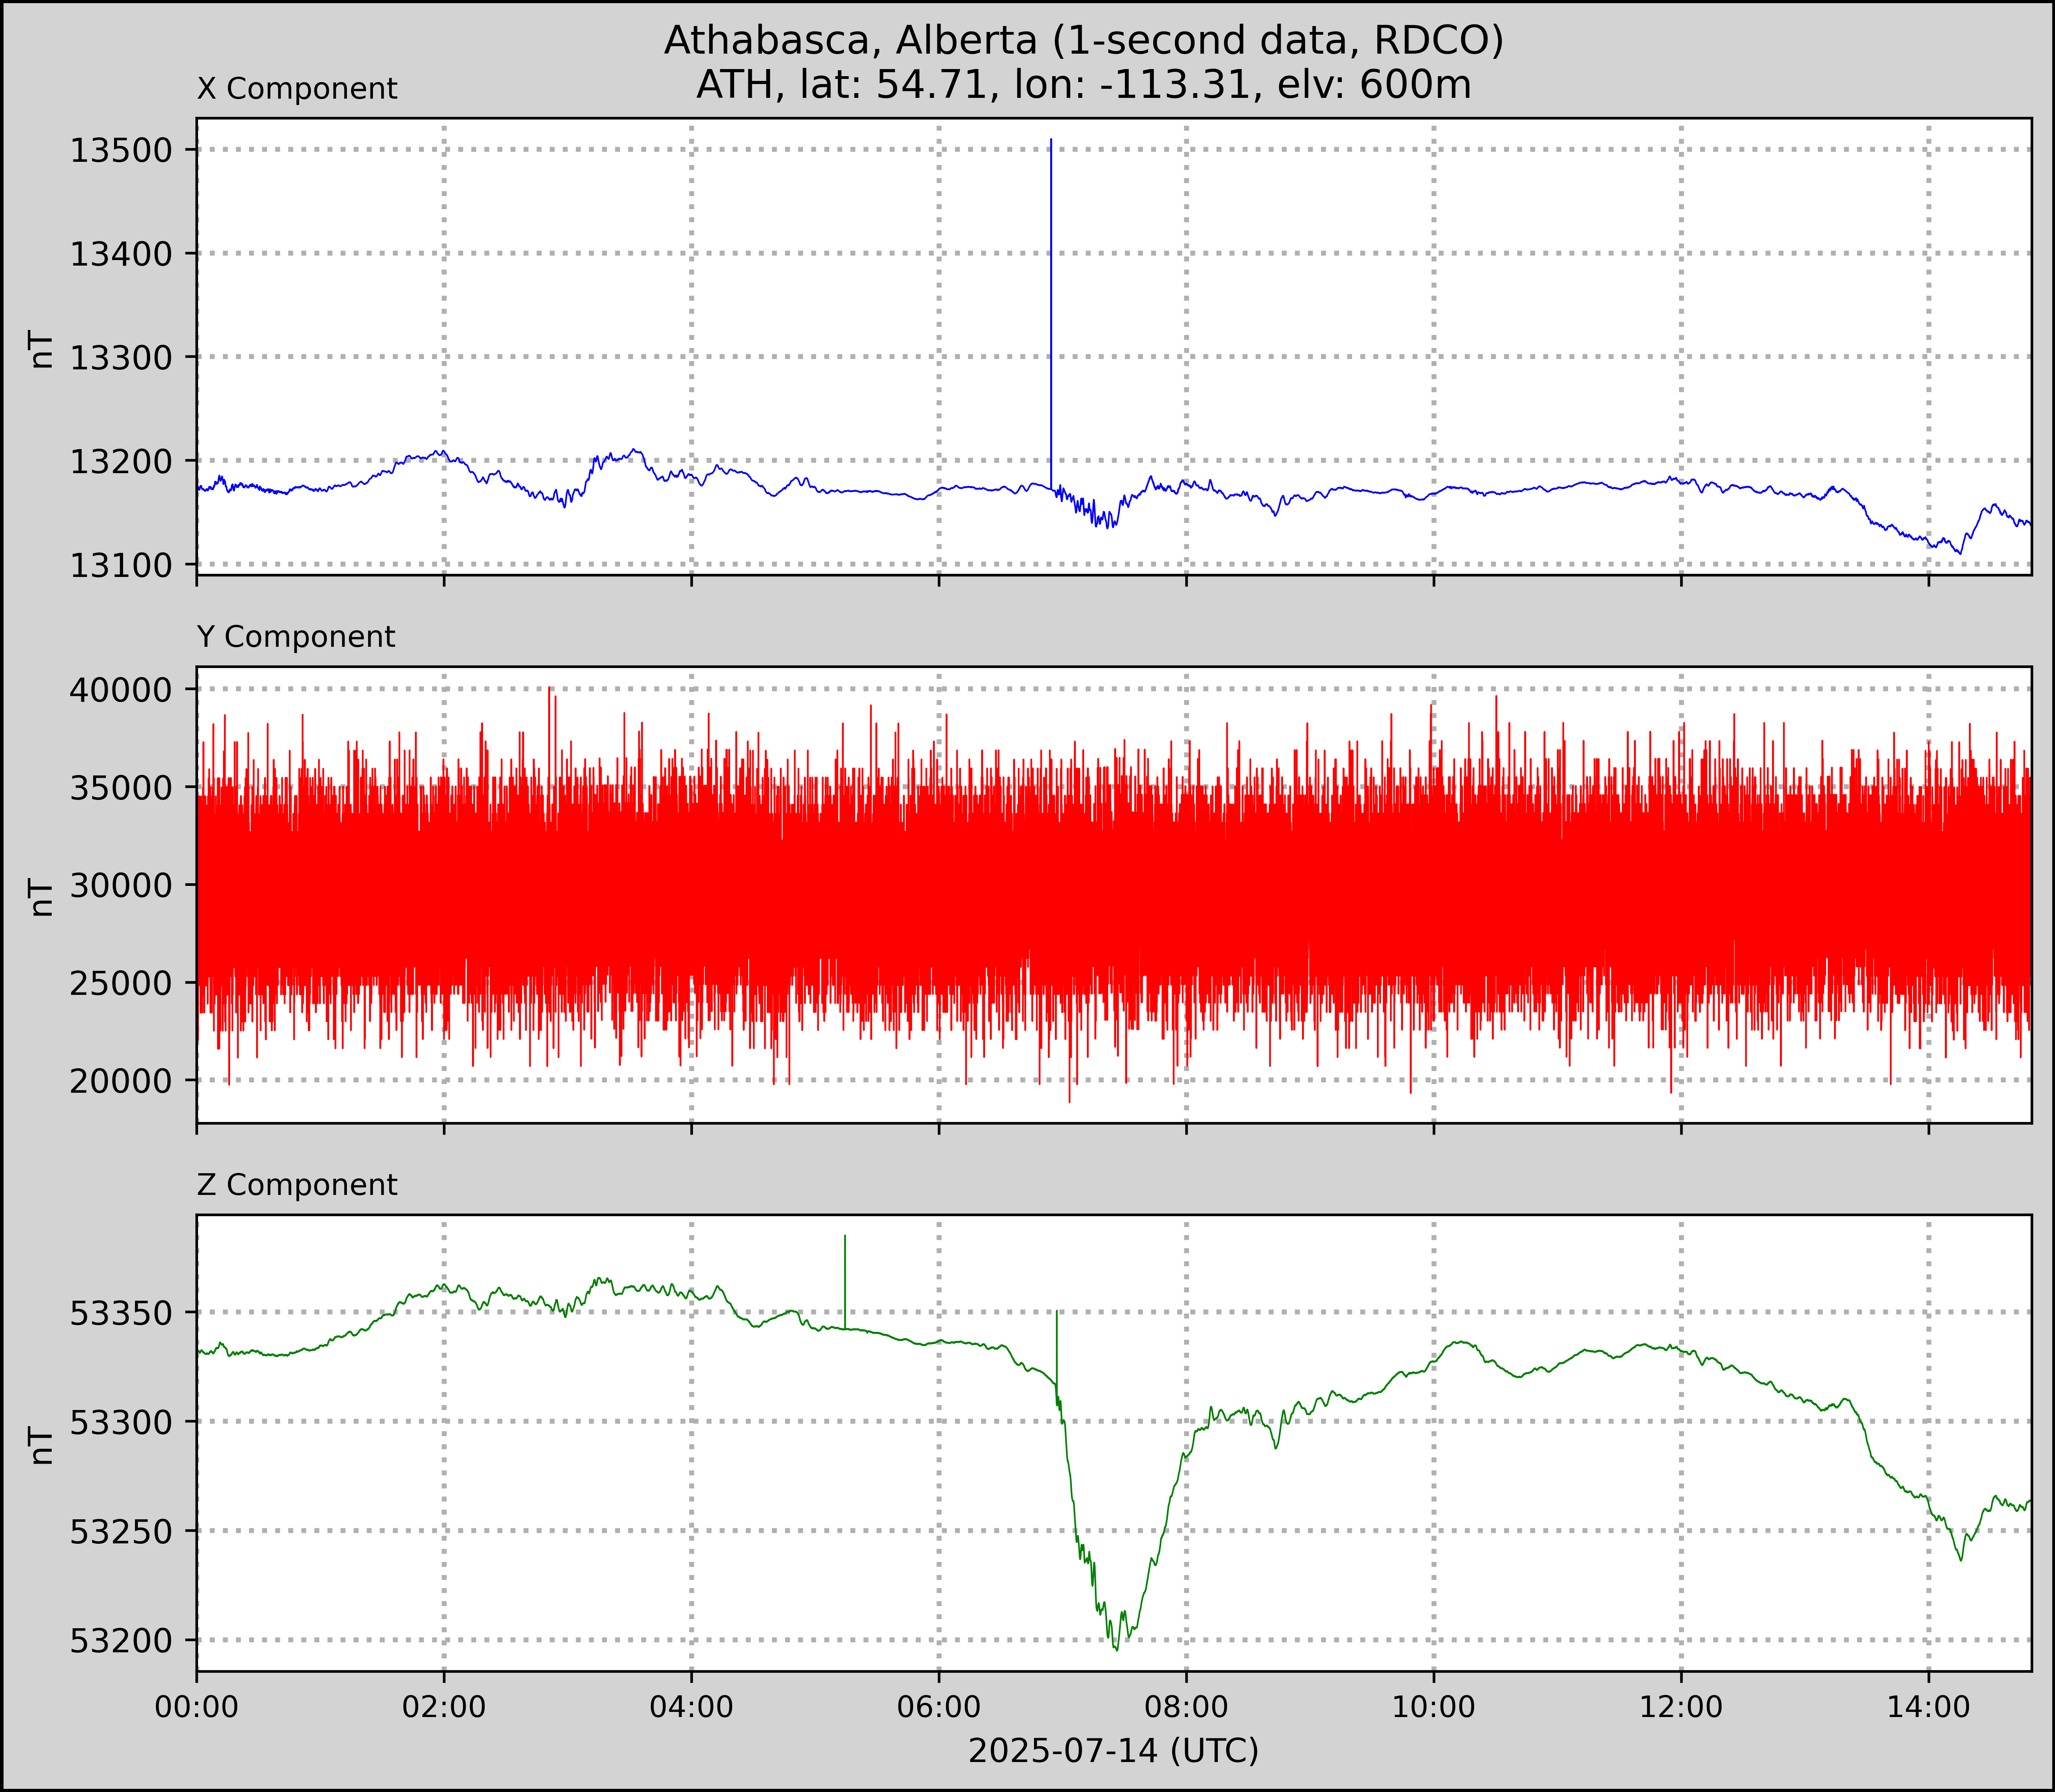Click the 'Z Component' panel label
This screenshot has height=1792, width=2055.
(297, 1185)
